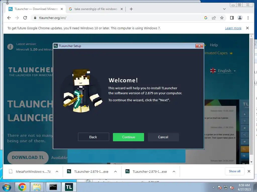Click Chrome's forward navigation arrow
The width and height of the screenshot is (257, 192).
tap(17, 18)
